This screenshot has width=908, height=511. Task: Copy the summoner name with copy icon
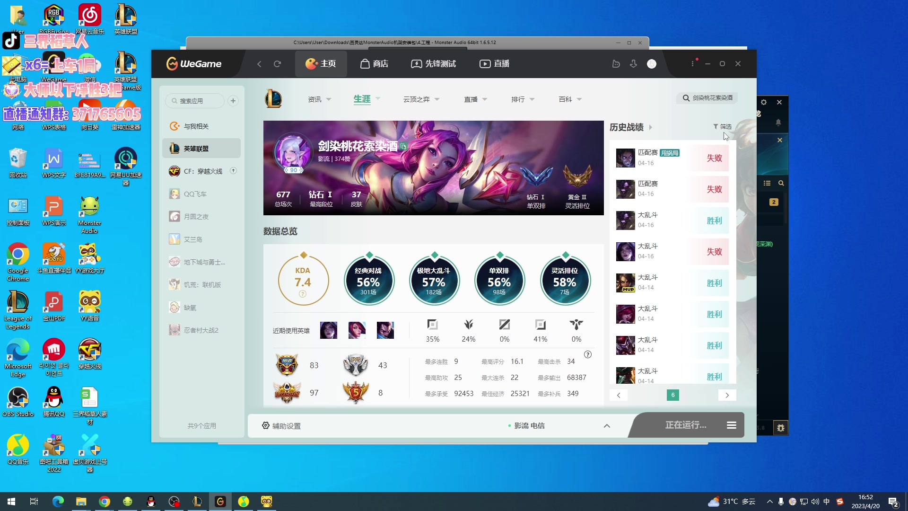tap(403, 146)
